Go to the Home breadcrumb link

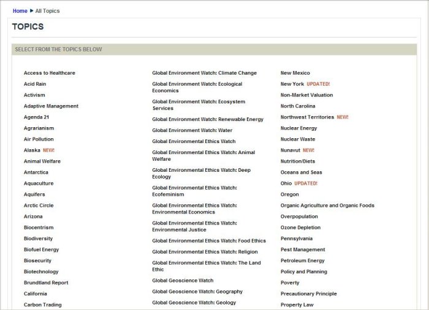[20, 11]
